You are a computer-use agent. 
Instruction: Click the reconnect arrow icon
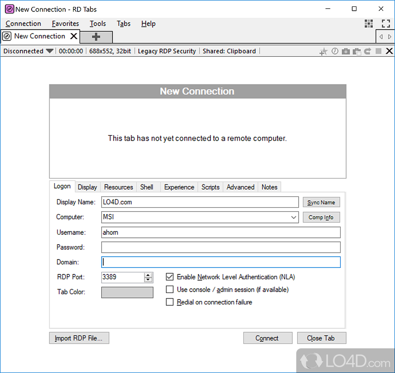coord(367,51)
